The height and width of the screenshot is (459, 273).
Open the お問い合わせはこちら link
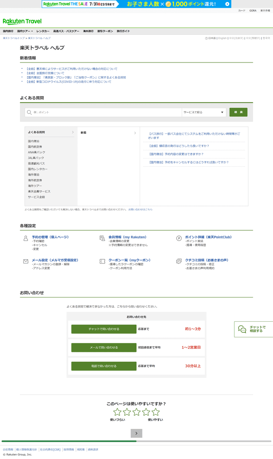[140, 210]
